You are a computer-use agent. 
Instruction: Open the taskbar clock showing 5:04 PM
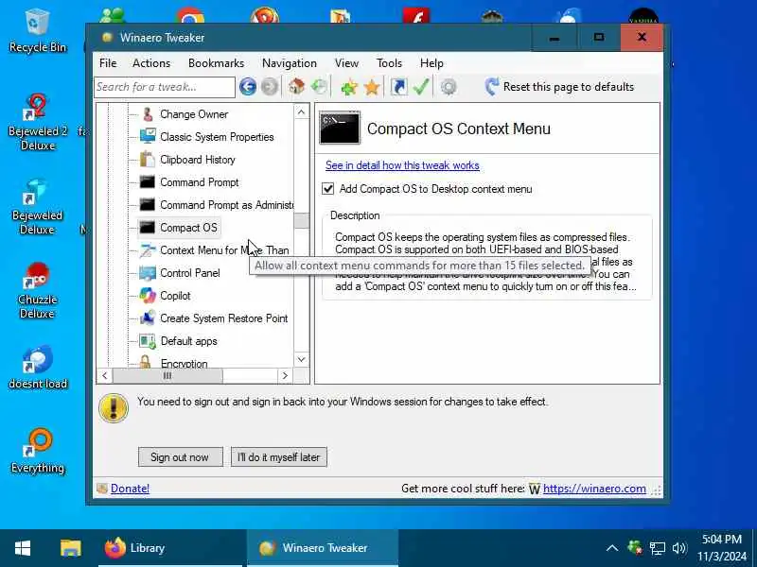tap(722, 548)
